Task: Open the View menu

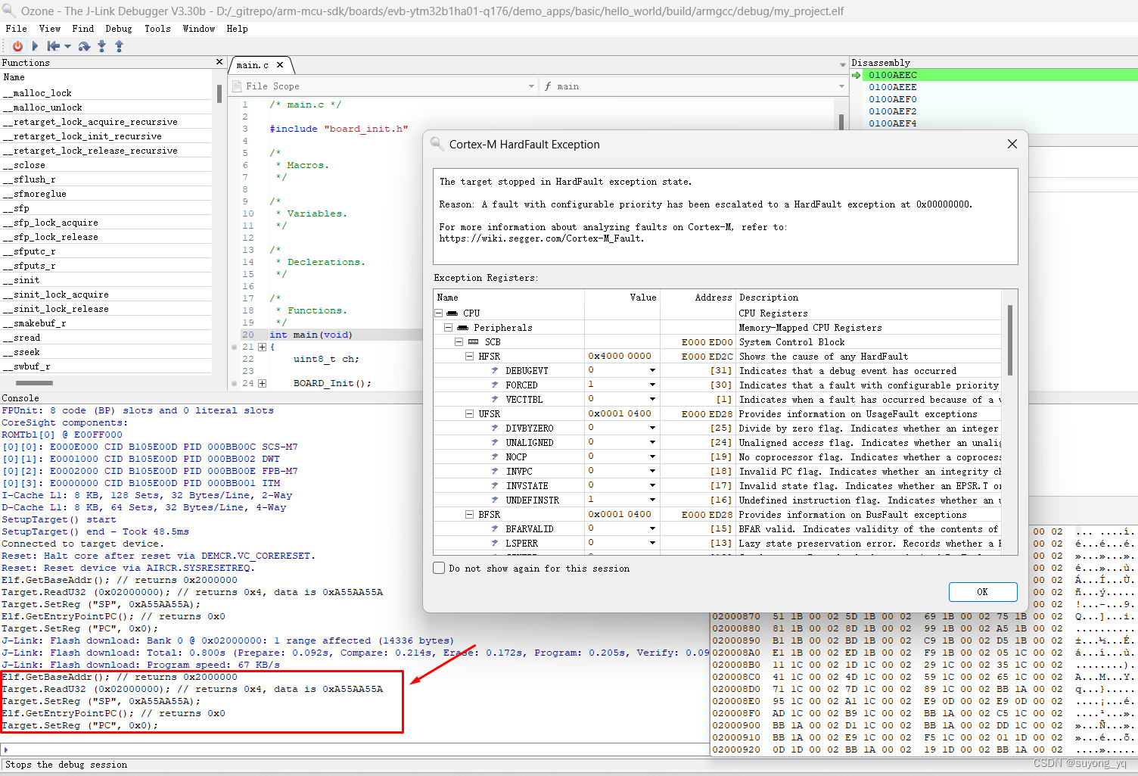Action: pos(50,29)
